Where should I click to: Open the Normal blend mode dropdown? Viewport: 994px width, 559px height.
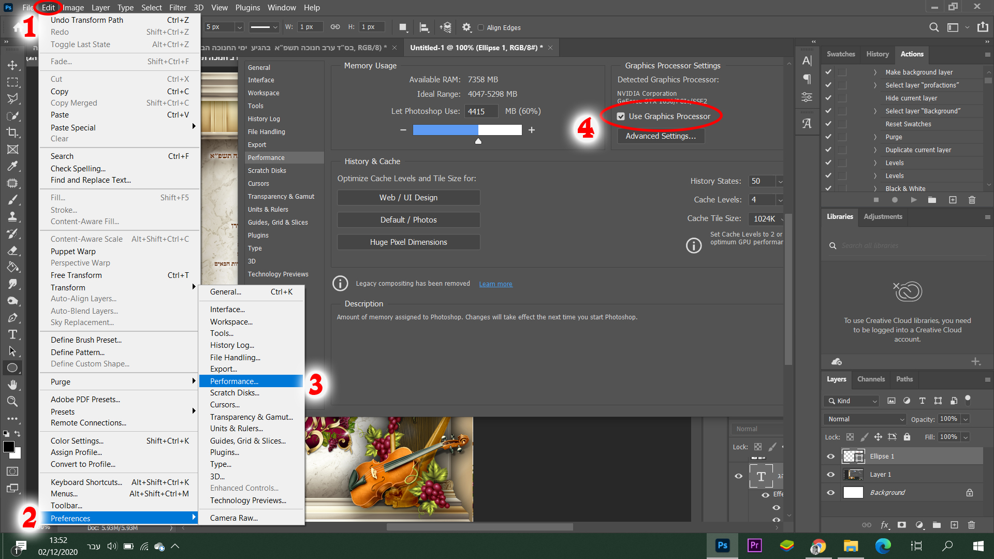click(864, 419)
